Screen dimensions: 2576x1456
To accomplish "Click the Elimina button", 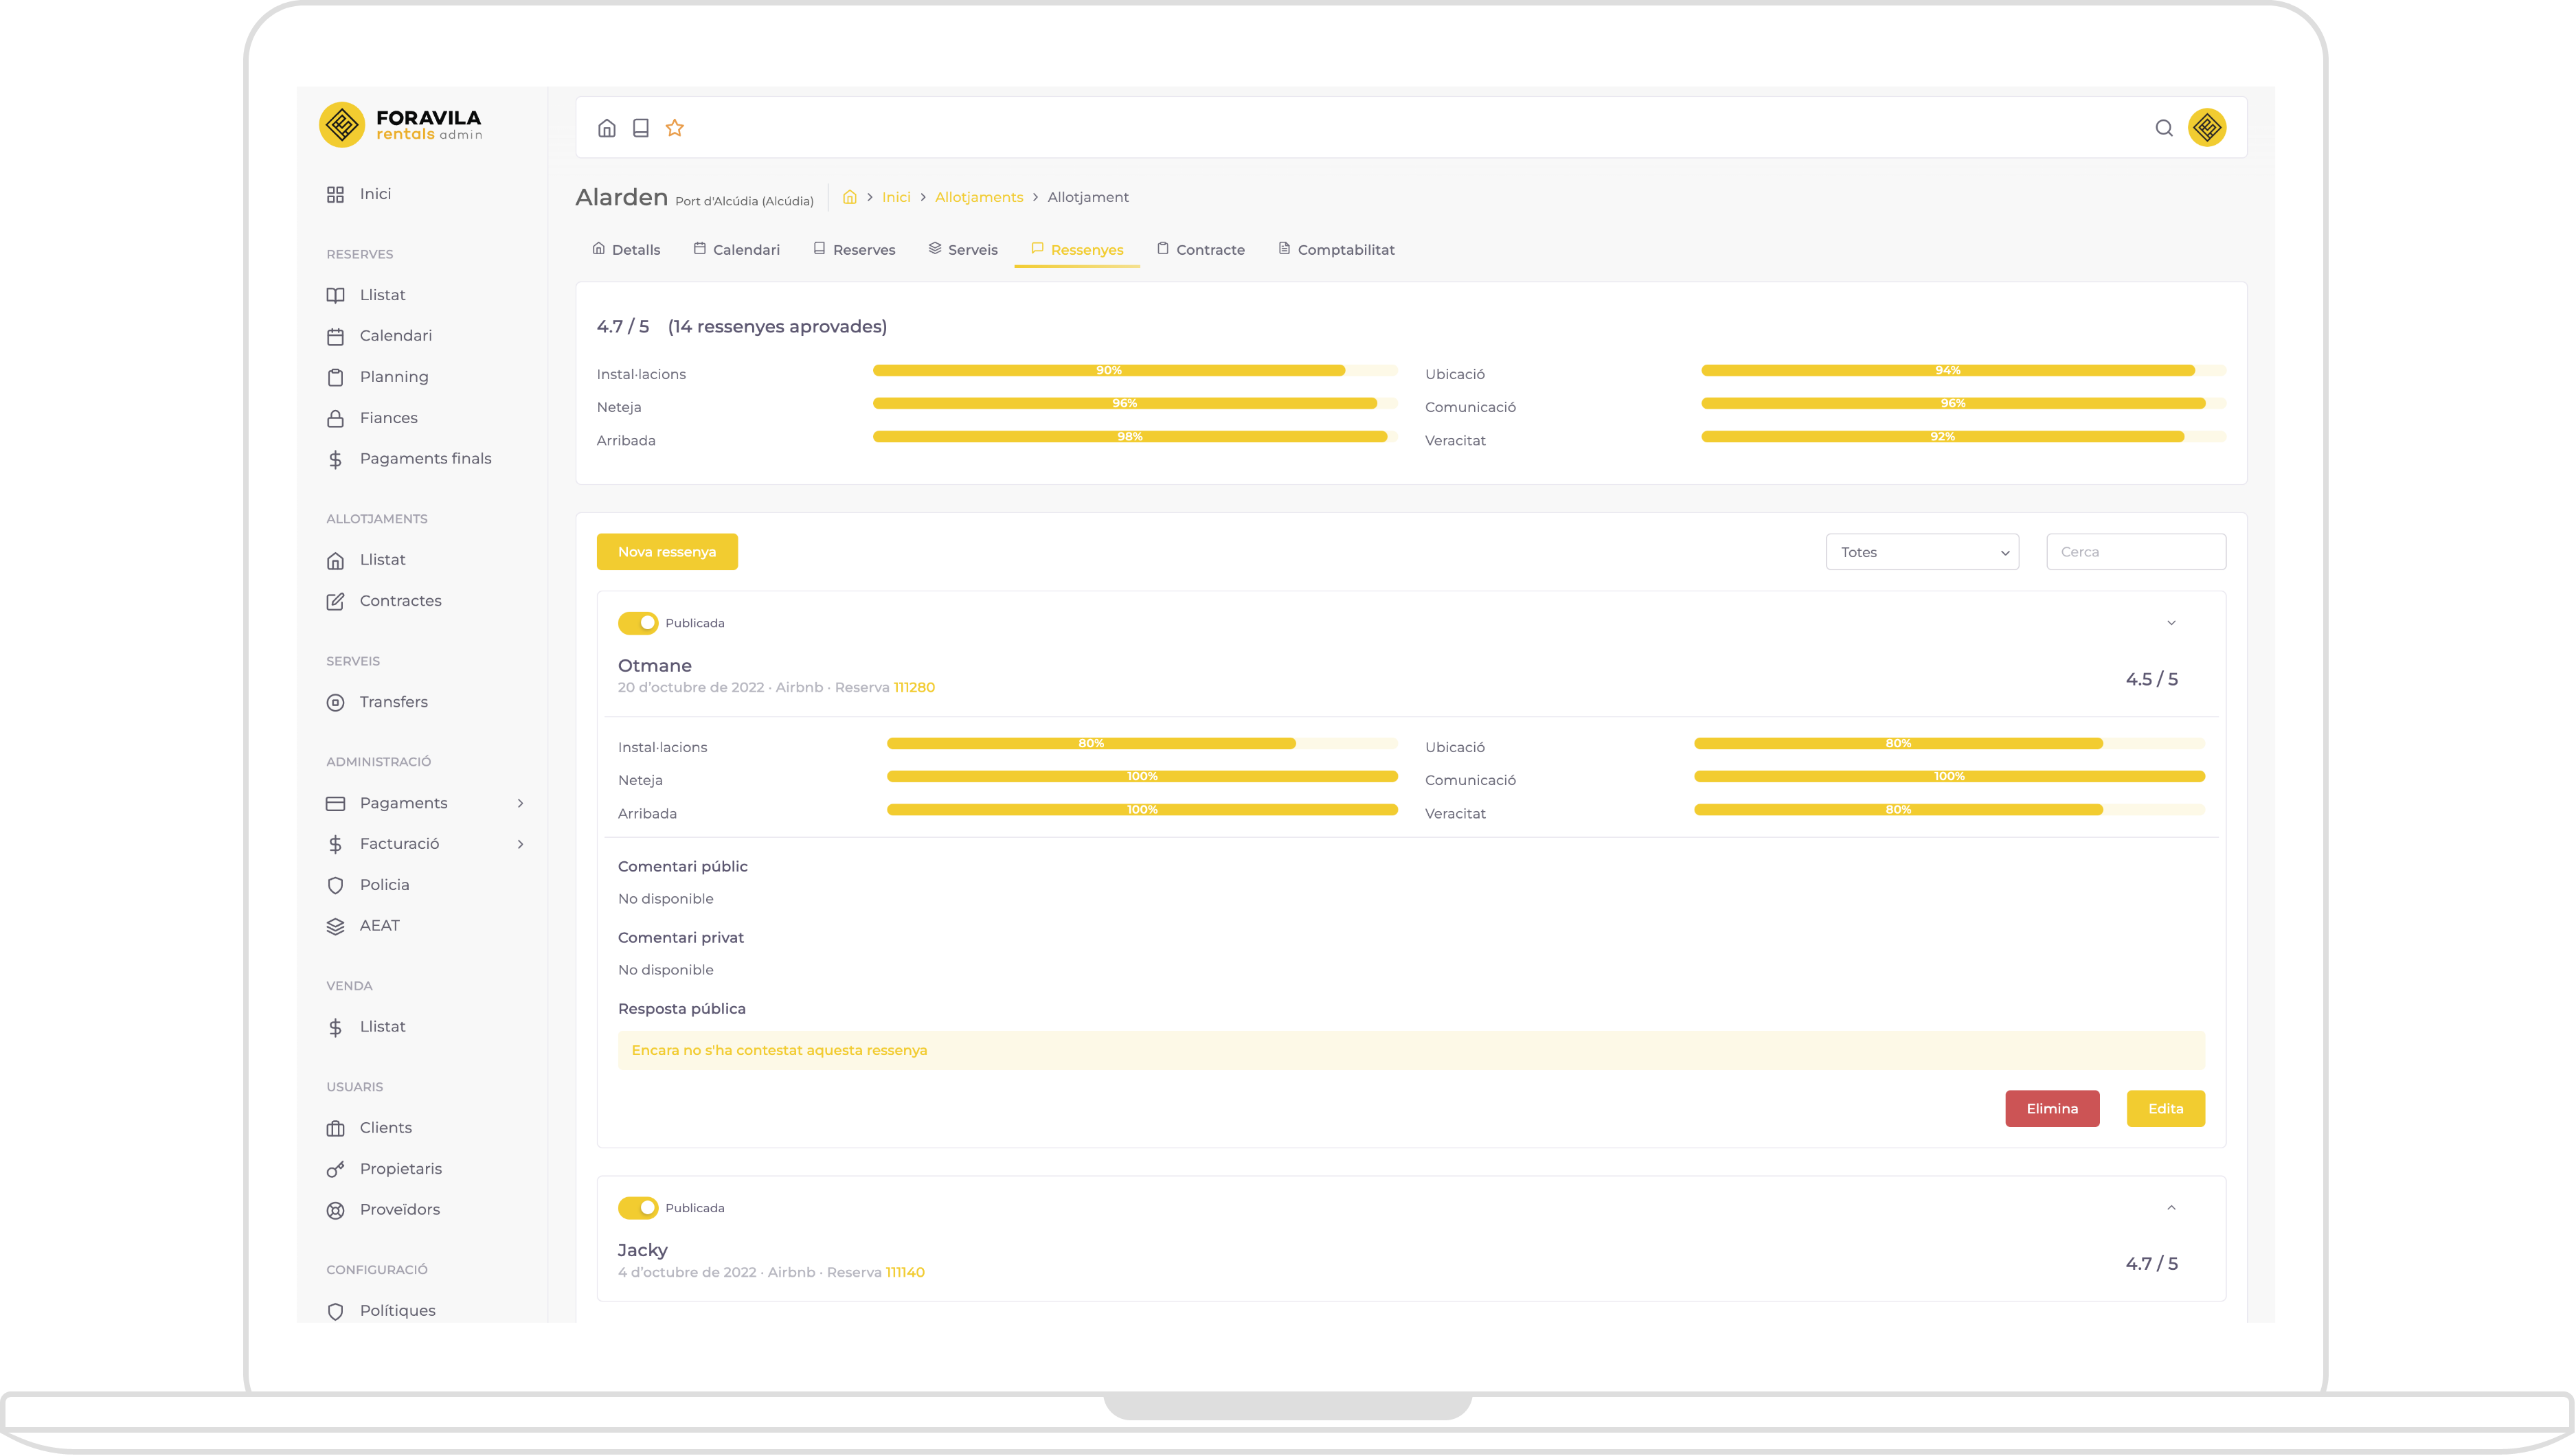I will tap(2052, 1109).
